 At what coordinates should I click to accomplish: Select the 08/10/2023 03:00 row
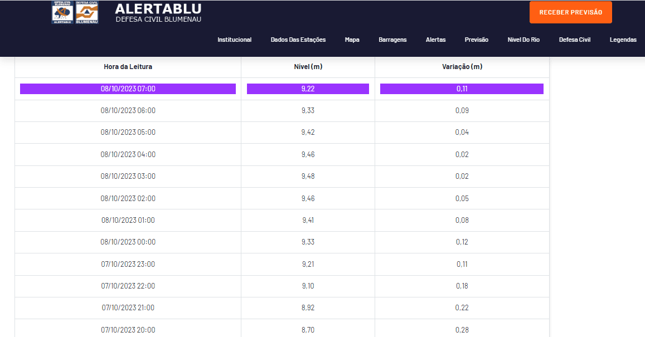pyautogui.click(x=128, y=176)
